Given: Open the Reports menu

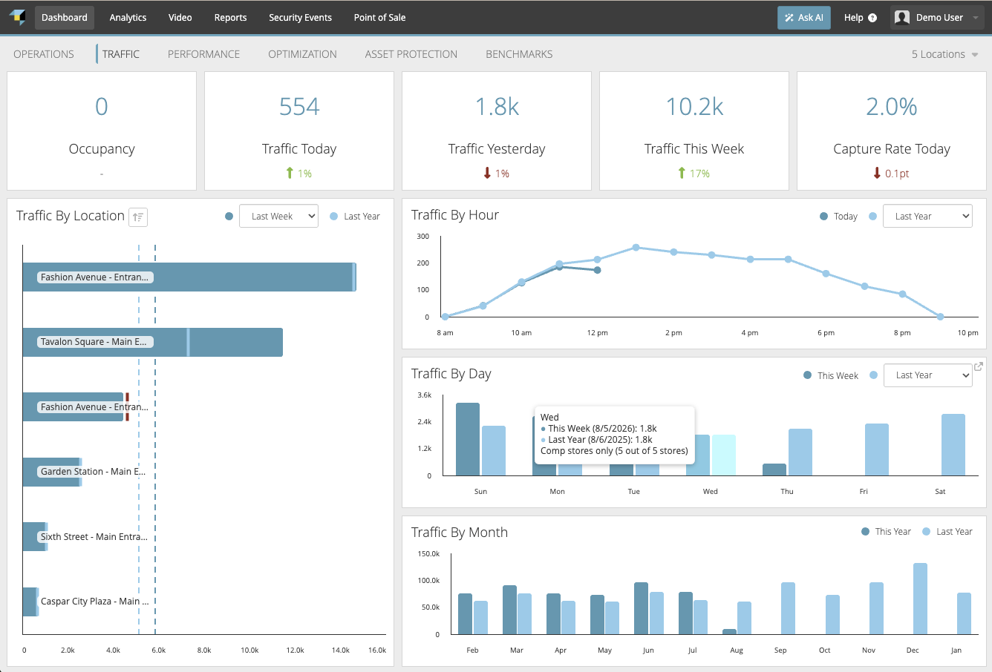Looking at the screenshot, I should (230, 18).
